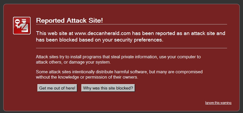Click the www.deccanherald.com address text

(x=103, y=33)
